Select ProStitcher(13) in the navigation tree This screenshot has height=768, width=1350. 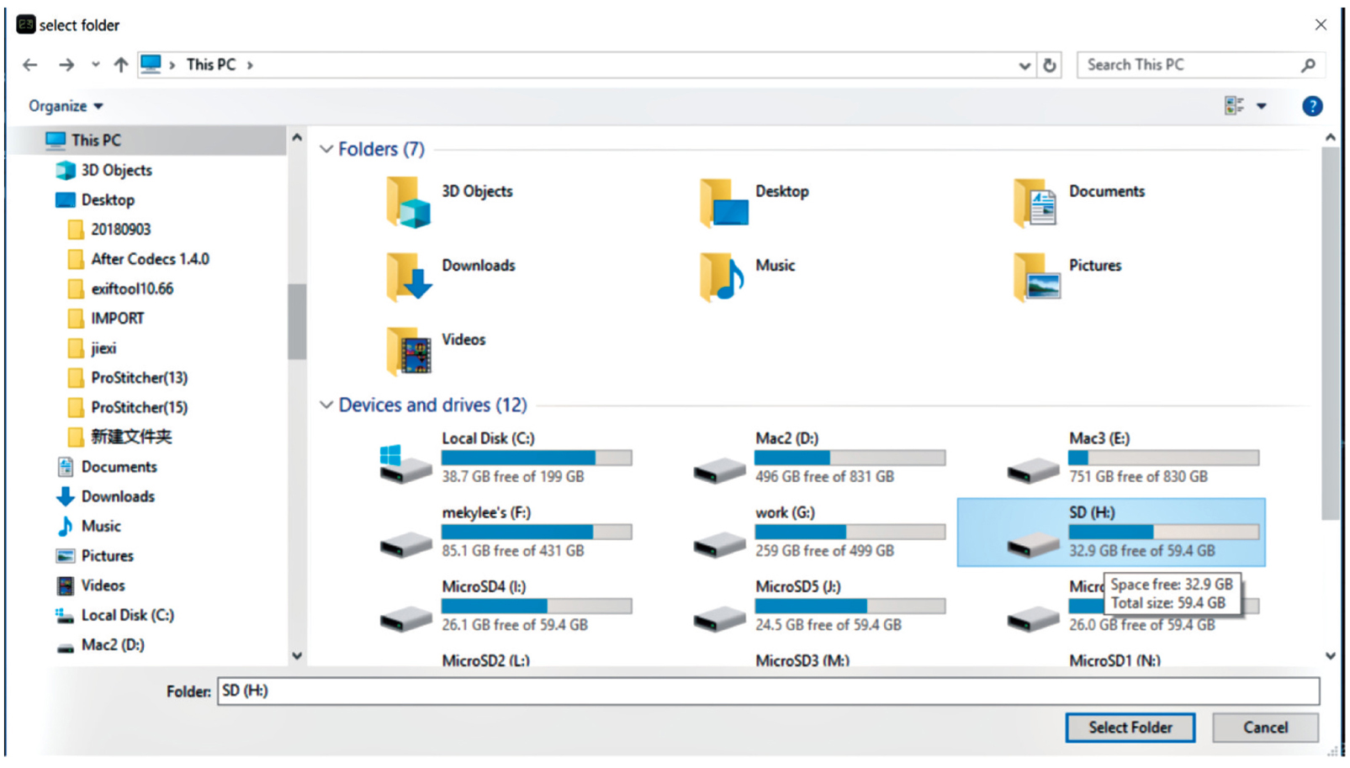point(139,378)
